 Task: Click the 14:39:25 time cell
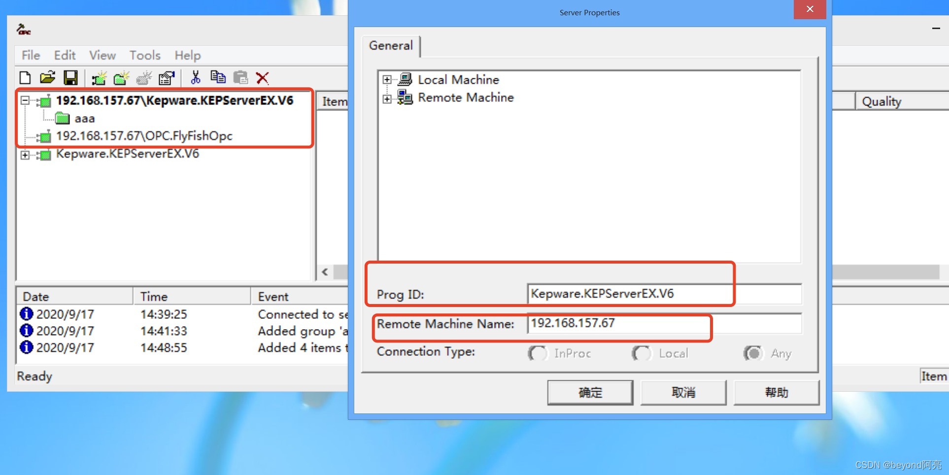(164, 314)
